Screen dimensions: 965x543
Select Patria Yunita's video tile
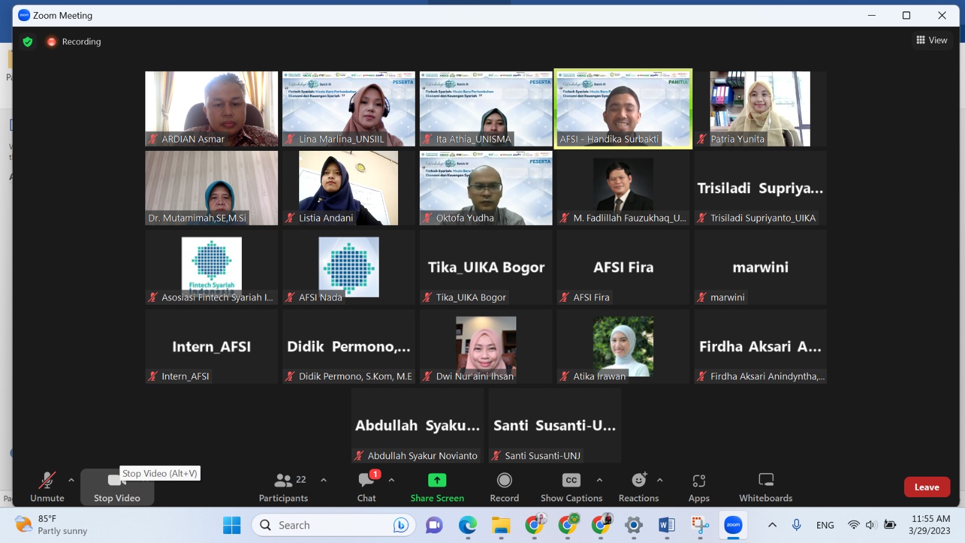click(760, 109)
